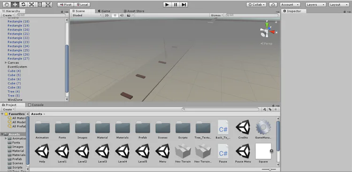Select the Back_To_ C# script asset
The height and width of the screenshot is (172, 352).
coord(223,129)
